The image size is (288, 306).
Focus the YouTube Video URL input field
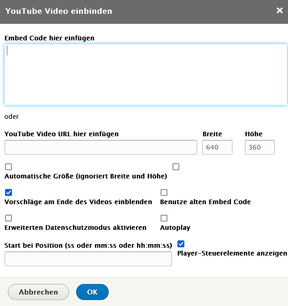pos(101,147)
